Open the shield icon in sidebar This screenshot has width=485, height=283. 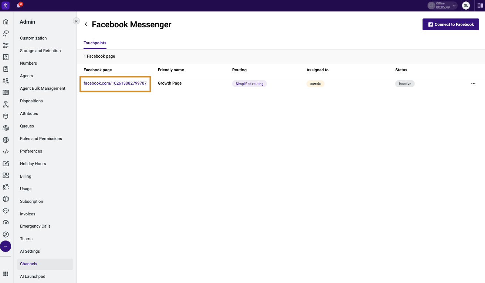6,116
